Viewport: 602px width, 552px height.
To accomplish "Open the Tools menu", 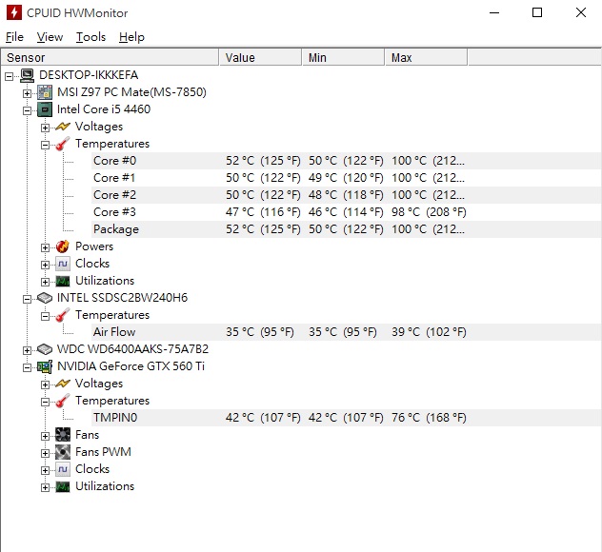I will (x=90, y=37).
